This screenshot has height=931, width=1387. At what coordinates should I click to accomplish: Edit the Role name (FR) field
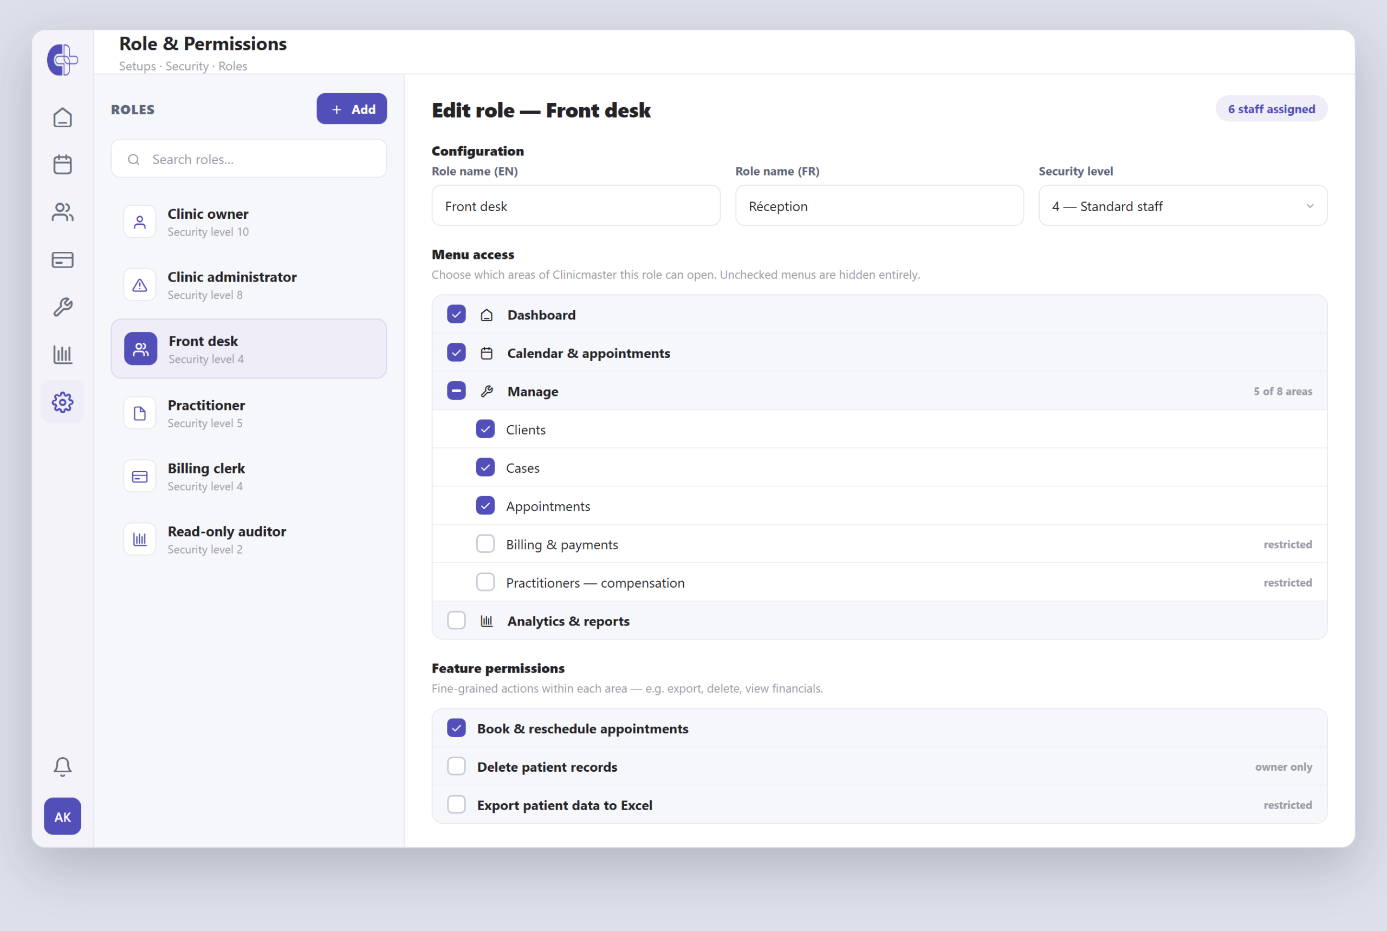point(879,205)
